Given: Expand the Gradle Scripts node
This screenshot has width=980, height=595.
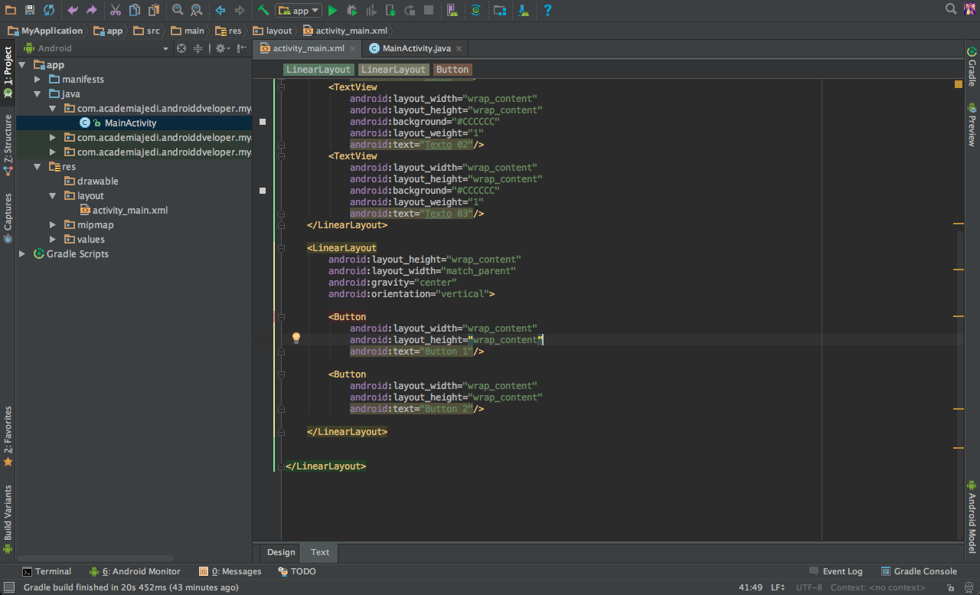Looking at the screenshot, I should [22, 254].
